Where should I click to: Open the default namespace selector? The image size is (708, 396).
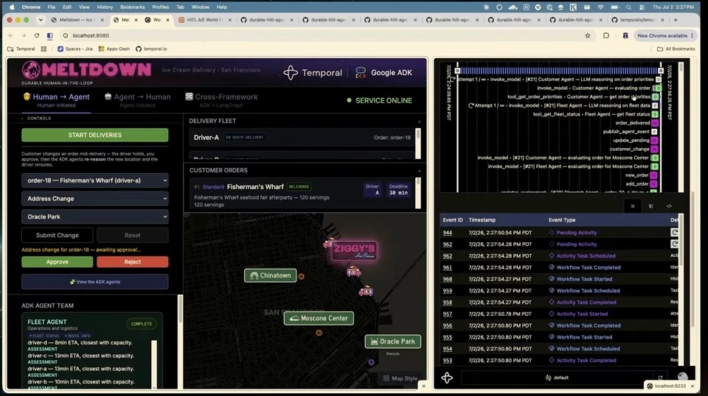point(557,378)
